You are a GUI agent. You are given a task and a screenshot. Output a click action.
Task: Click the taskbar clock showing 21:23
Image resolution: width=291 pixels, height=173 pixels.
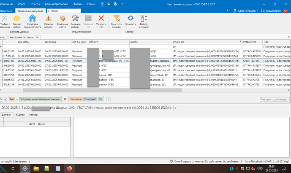(x=271, y=168)
